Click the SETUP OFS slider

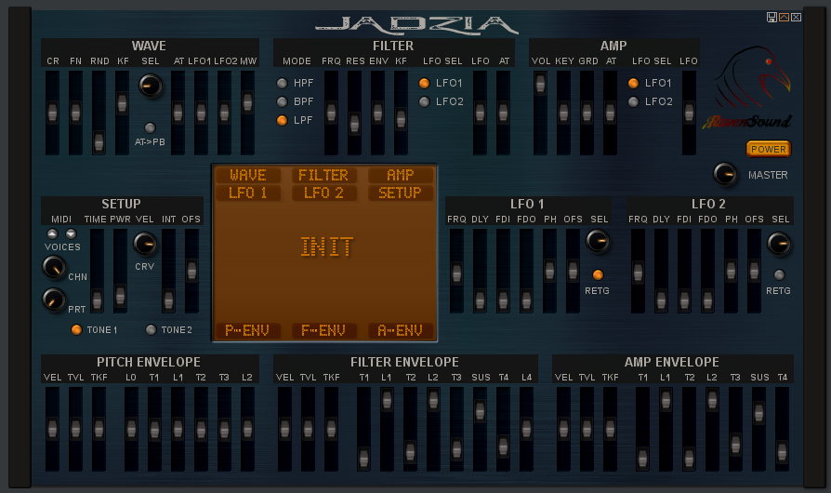191,271
